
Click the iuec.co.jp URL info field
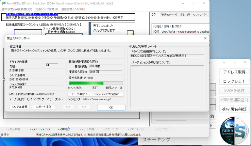[x=67, y=100]
